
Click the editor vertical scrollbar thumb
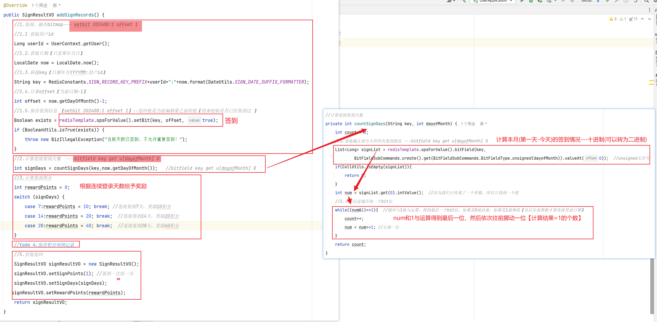point(652,286)
